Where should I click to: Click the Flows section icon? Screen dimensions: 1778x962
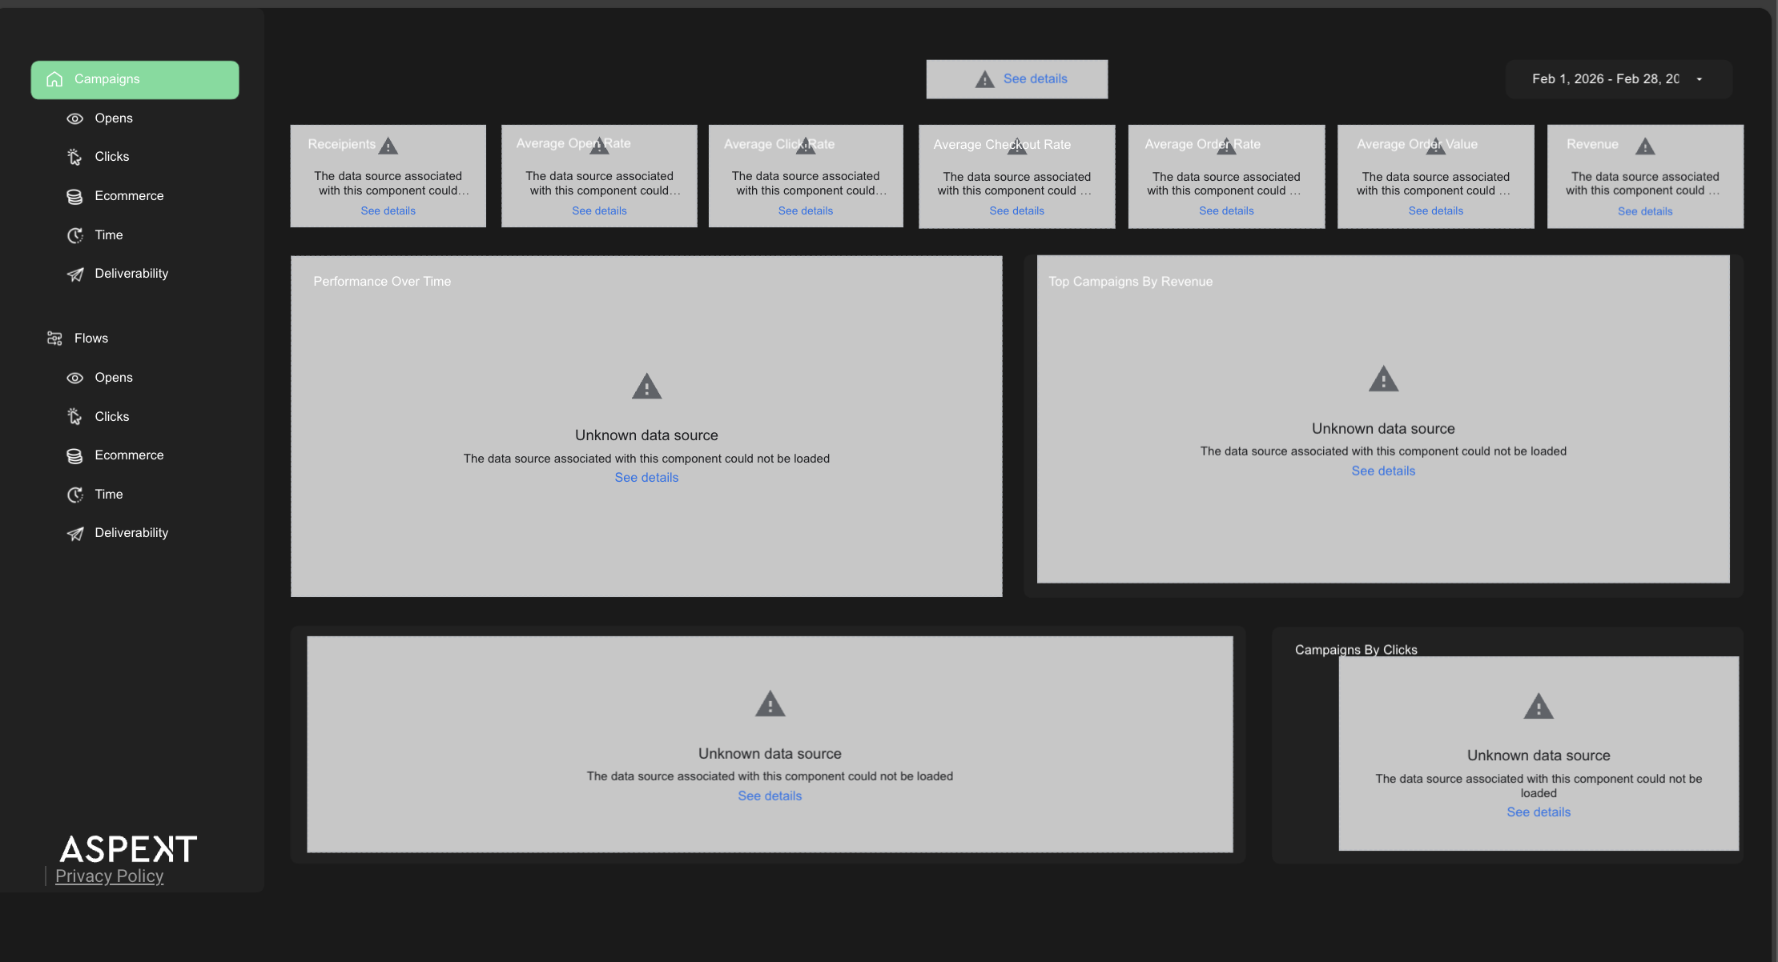coord(54,339)
